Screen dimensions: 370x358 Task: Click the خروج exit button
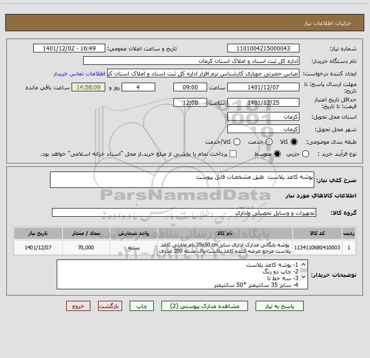pos(78,306)
